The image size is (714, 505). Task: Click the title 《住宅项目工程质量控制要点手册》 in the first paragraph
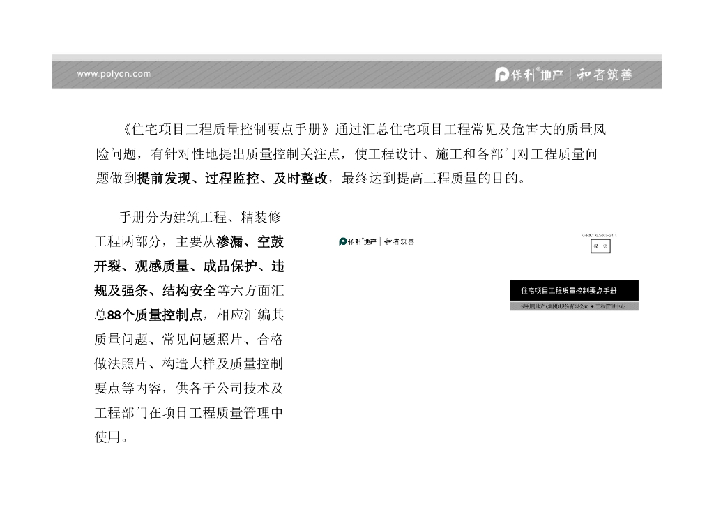tap(227, 130)
